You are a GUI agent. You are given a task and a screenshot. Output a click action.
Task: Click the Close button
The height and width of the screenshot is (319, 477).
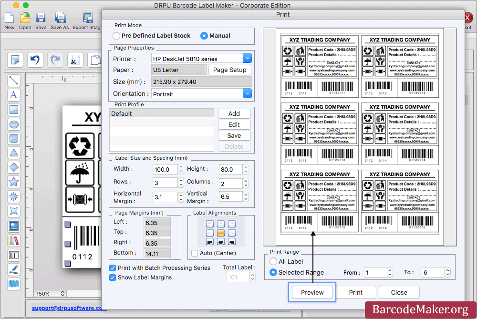[x=399, y=292]
